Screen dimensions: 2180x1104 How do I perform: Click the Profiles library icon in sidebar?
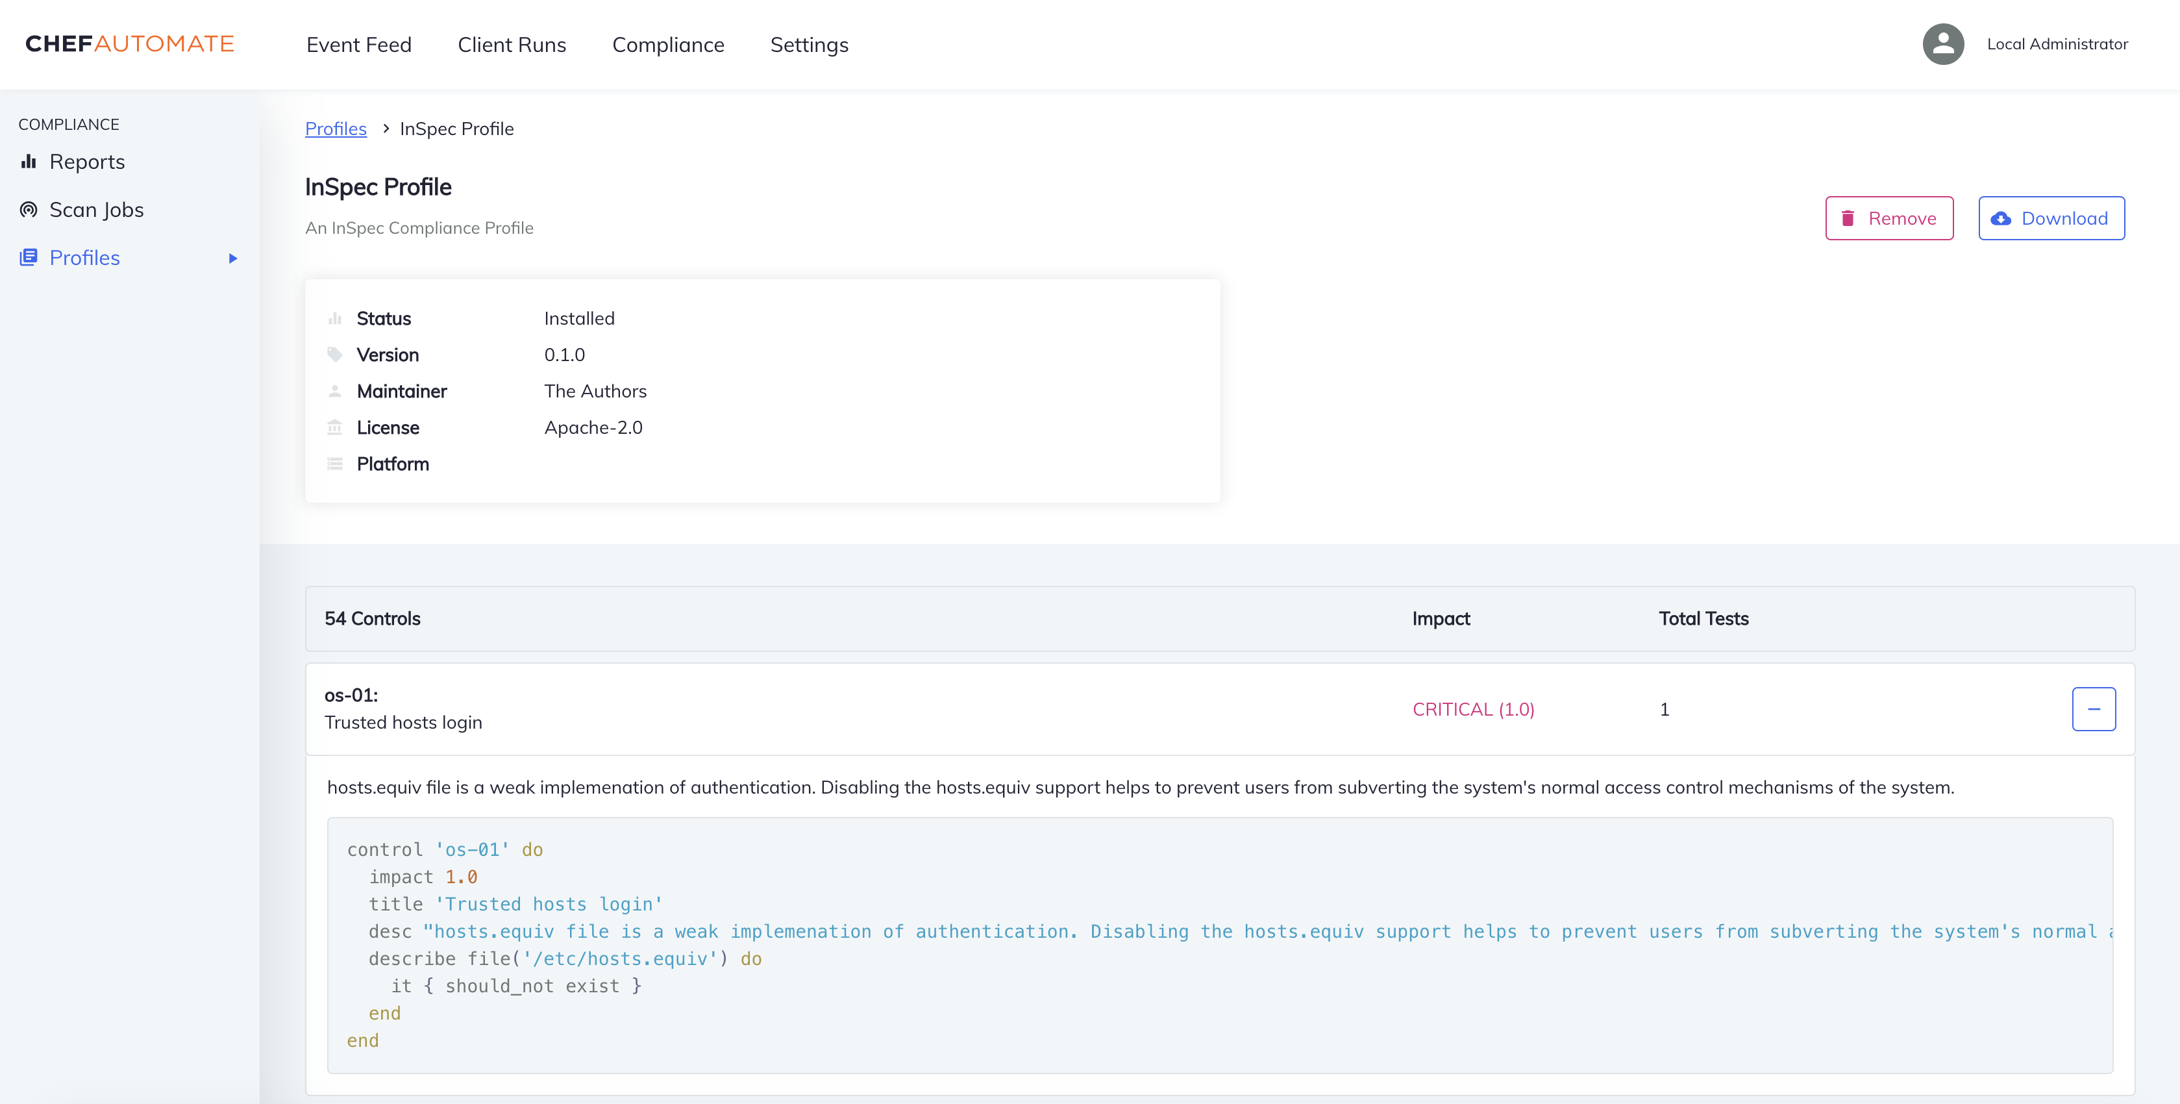pos(29,257)
